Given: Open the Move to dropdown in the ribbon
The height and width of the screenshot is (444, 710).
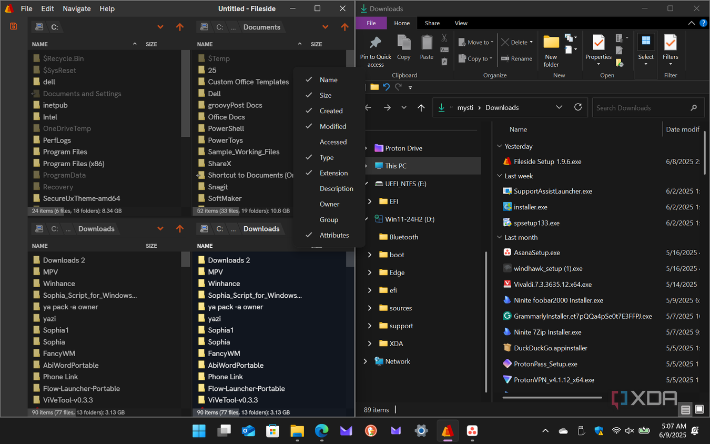Looking at the screenshot, I should [475, 42].
